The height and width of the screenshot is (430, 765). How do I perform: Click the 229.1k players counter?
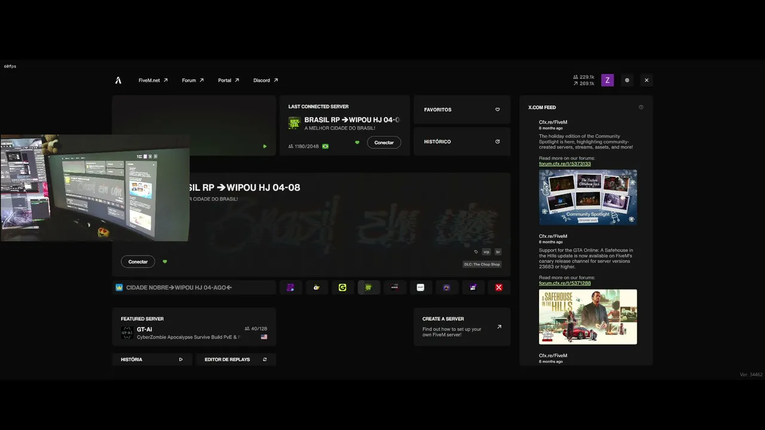coord(583,77)
